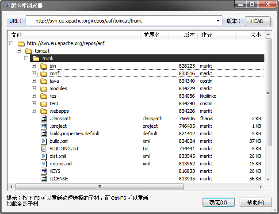Select the LICENSE file name

click(x=59, y=179)
